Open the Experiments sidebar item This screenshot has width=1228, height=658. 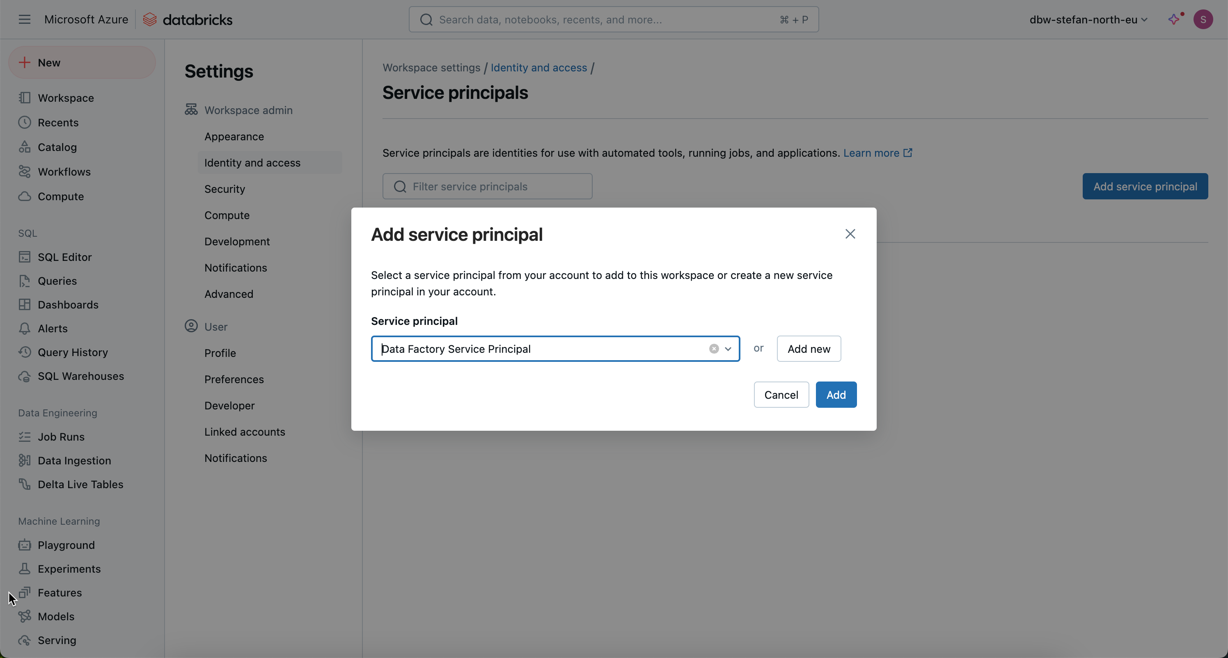coord(69,569)
